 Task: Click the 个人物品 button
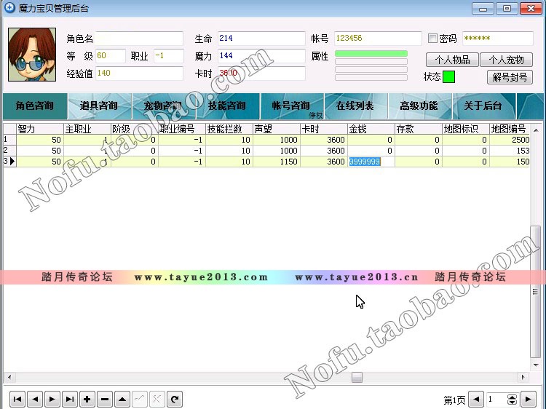pos(452,60)
